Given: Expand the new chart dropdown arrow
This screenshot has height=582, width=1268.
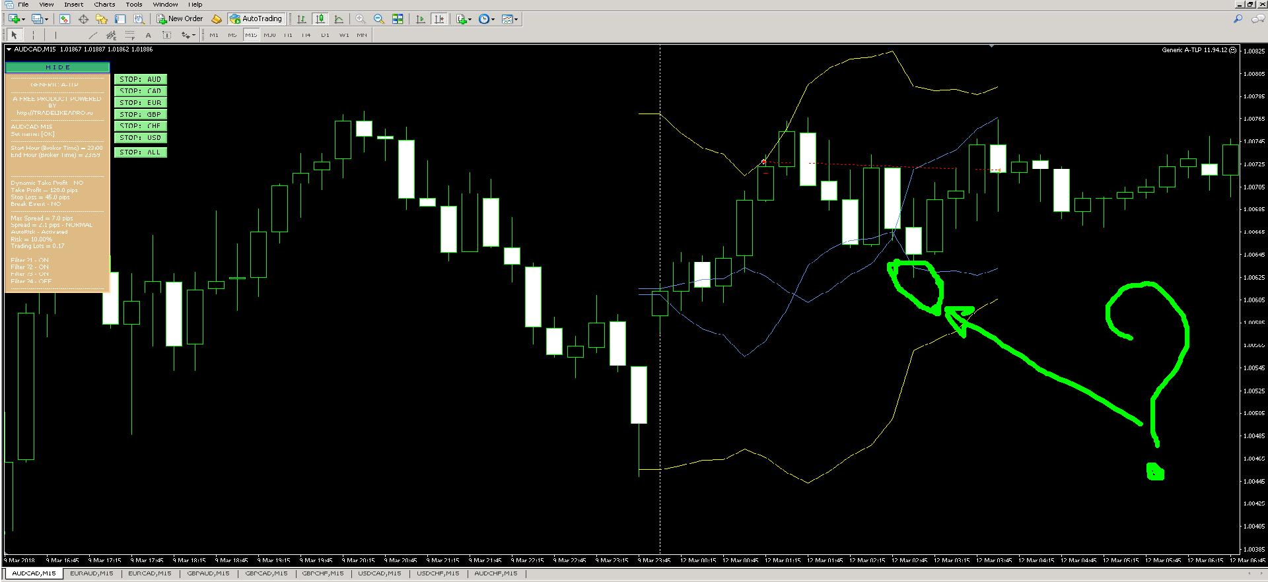Looking at the screenshot, I should [23, 19].
